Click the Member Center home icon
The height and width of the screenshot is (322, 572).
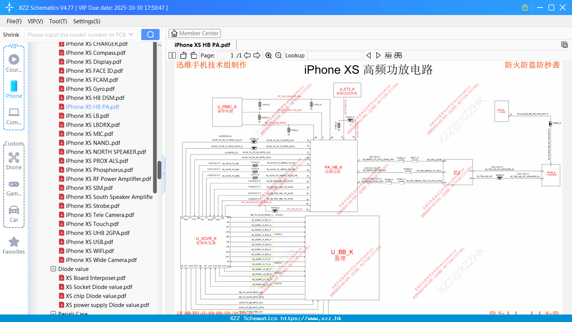[x=174, y=33]
